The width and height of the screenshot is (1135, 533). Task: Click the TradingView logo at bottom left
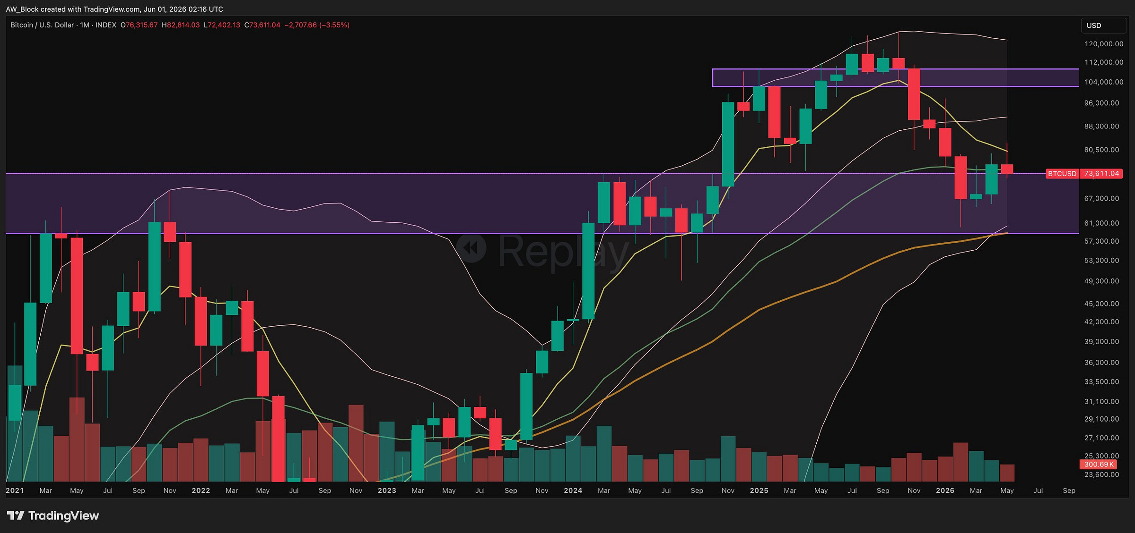[x=52, y=515]
